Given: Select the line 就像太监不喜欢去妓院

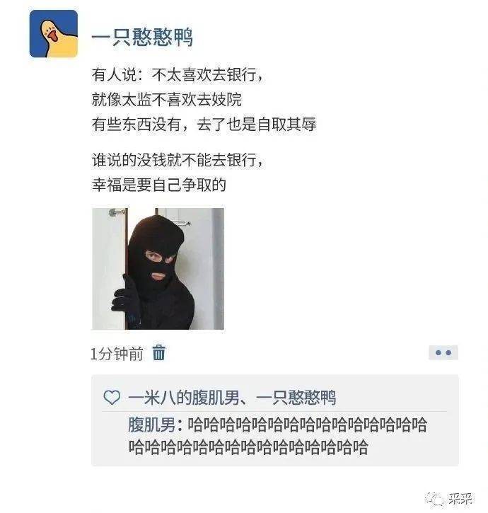Looking at the screenshot, I should (x=167, y=100).
